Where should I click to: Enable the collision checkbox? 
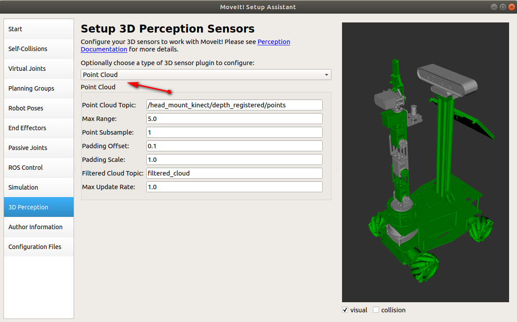click(x=376, y=310)
